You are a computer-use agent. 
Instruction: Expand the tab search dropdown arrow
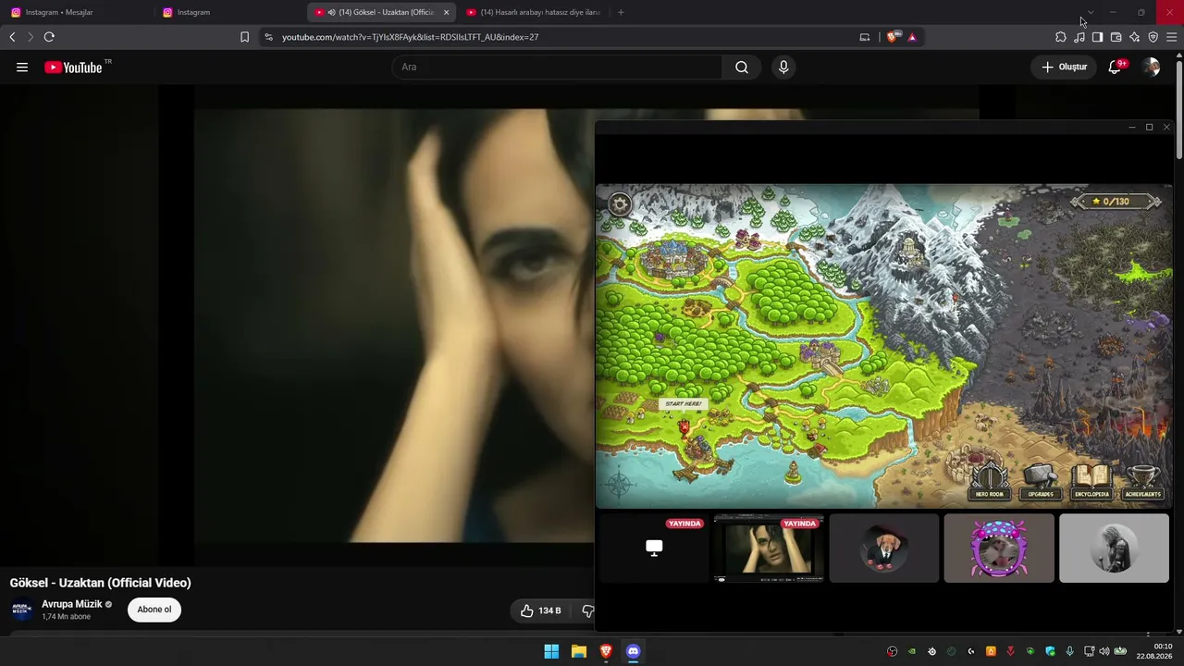pos(1091,12)
